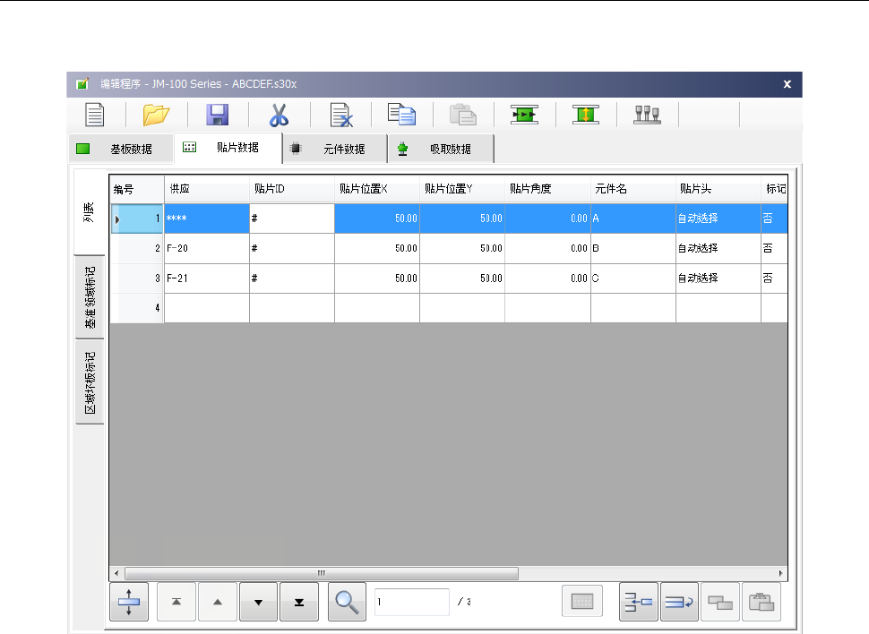Click the row wrap return arrow icon
869x634 pixels.
coord(679,602)
